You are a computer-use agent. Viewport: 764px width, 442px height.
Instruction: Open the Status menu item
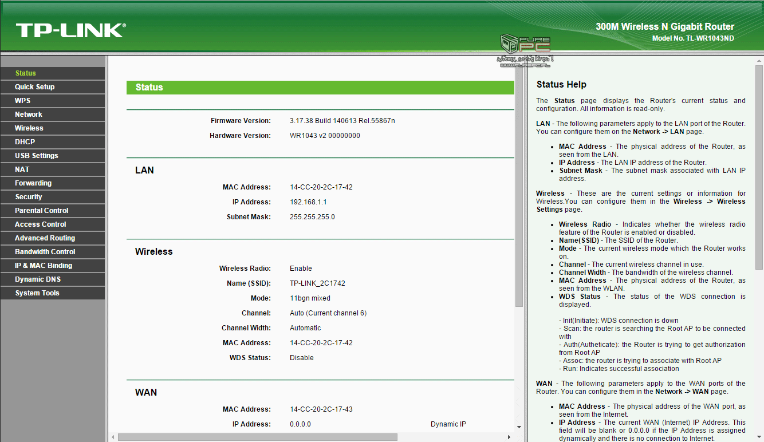pyautogui.click(x=53, y=73)
